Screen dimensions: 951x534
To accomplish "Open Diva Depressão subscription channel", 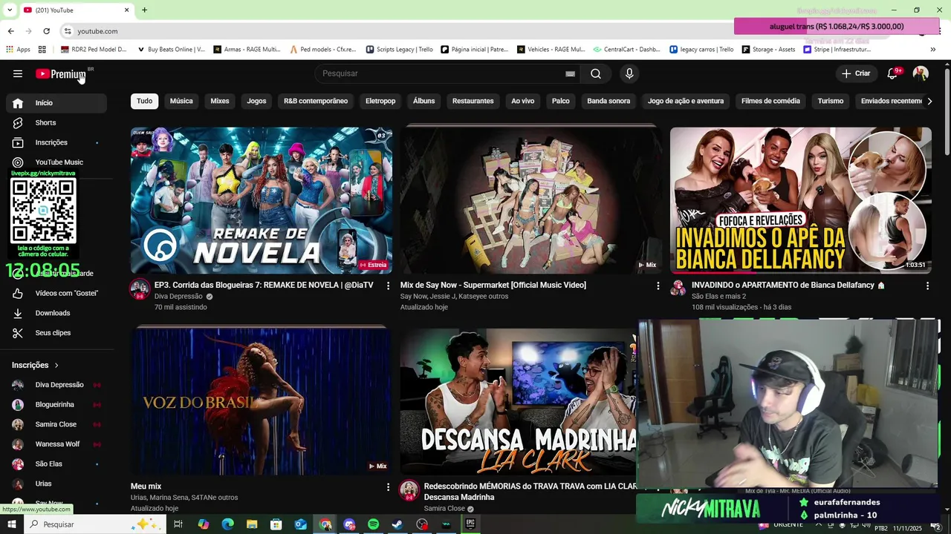I will [x=56, y=385].
